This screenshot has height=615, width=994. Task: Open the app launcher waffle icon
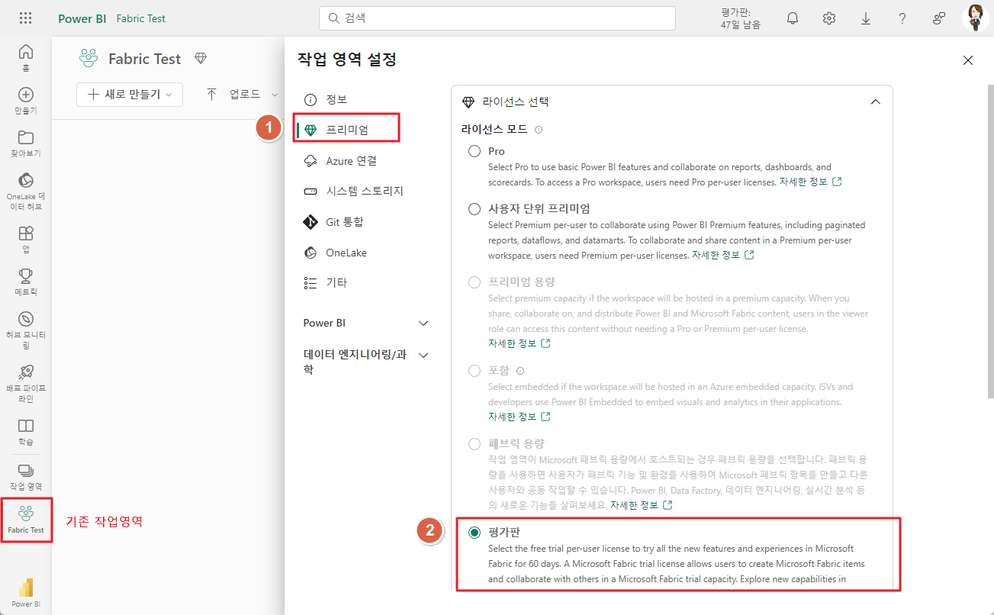25,18
